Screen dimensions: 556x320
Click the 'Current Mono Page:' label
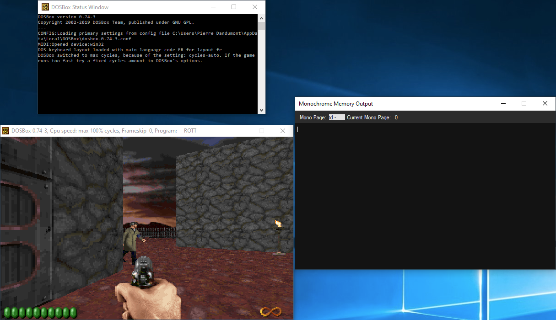click(x=368, y=117)
